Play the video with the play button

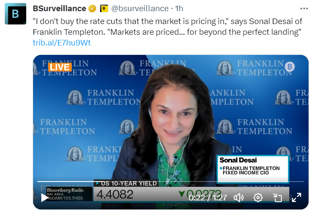[45, 197]
